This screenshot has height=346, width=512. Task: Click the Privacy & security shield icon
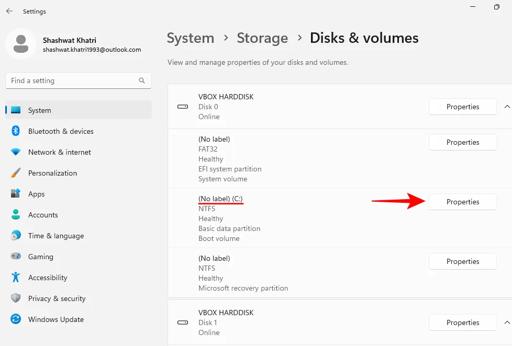click(x=16, y=298)
